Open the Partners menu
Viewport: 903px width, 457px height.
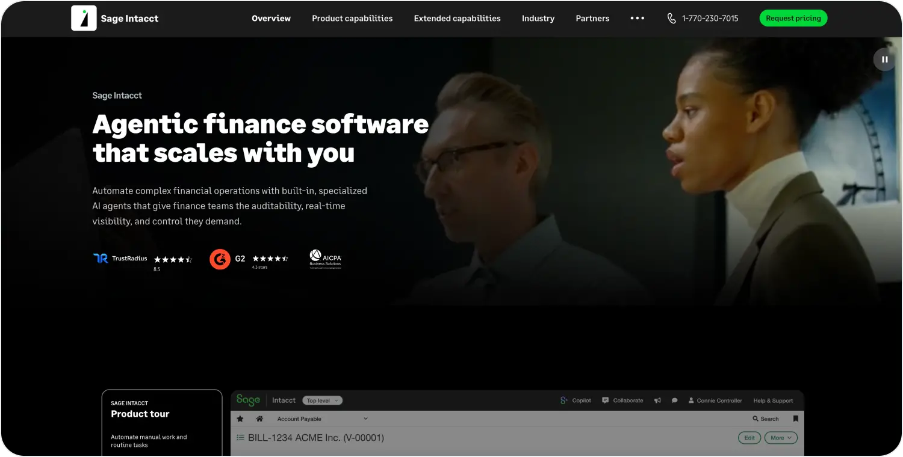pos(592,18)
